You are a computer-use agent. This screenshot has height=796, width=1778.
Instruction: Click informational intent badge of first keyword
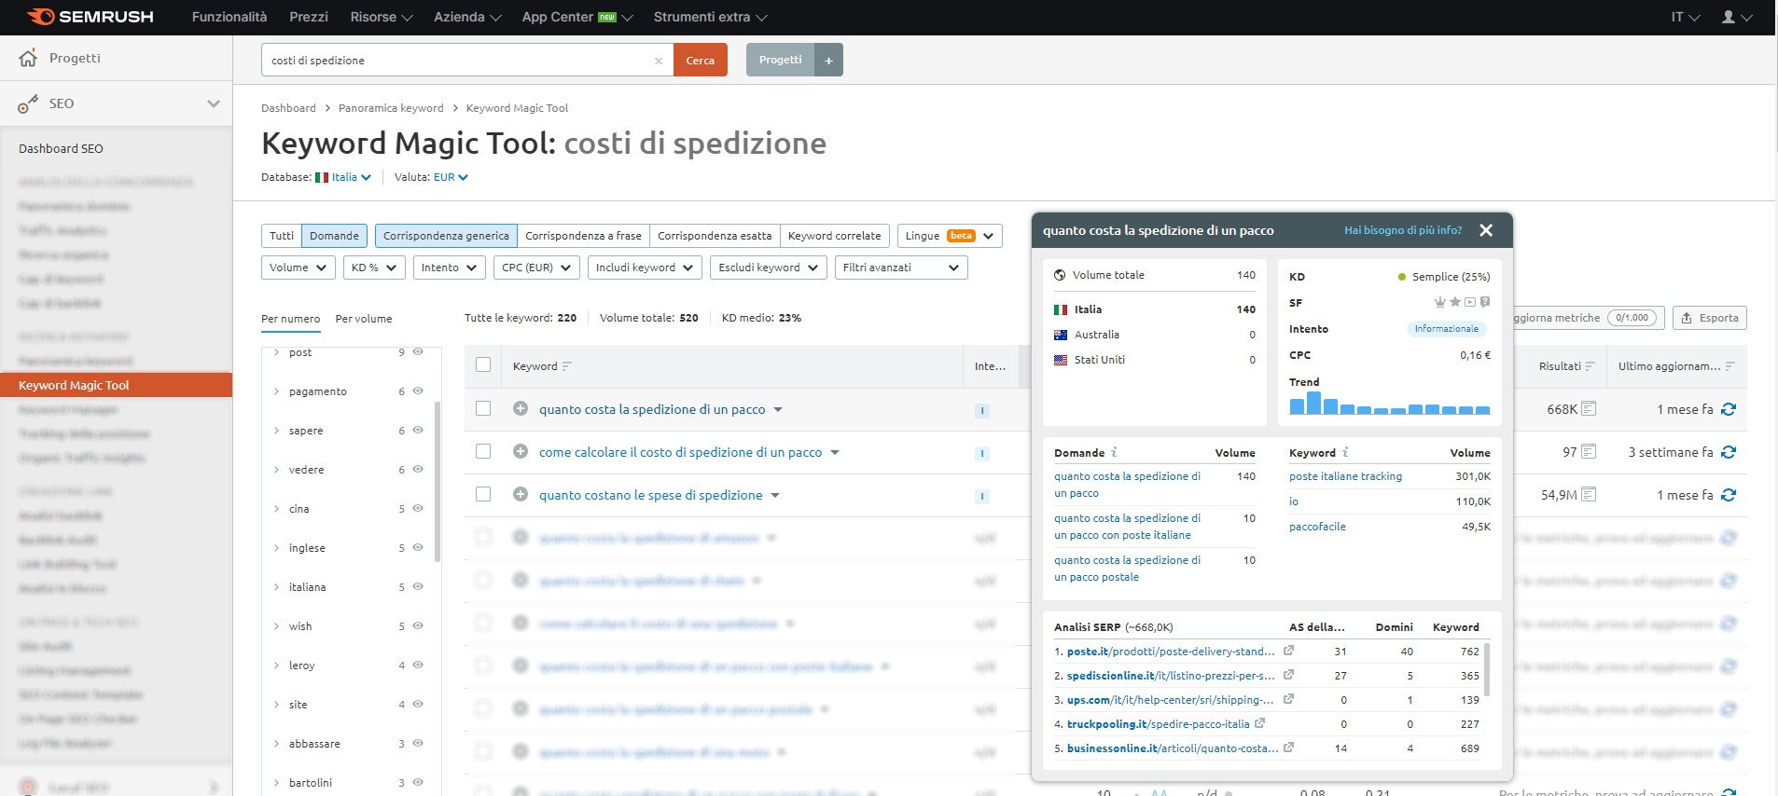tap(981, 410)
